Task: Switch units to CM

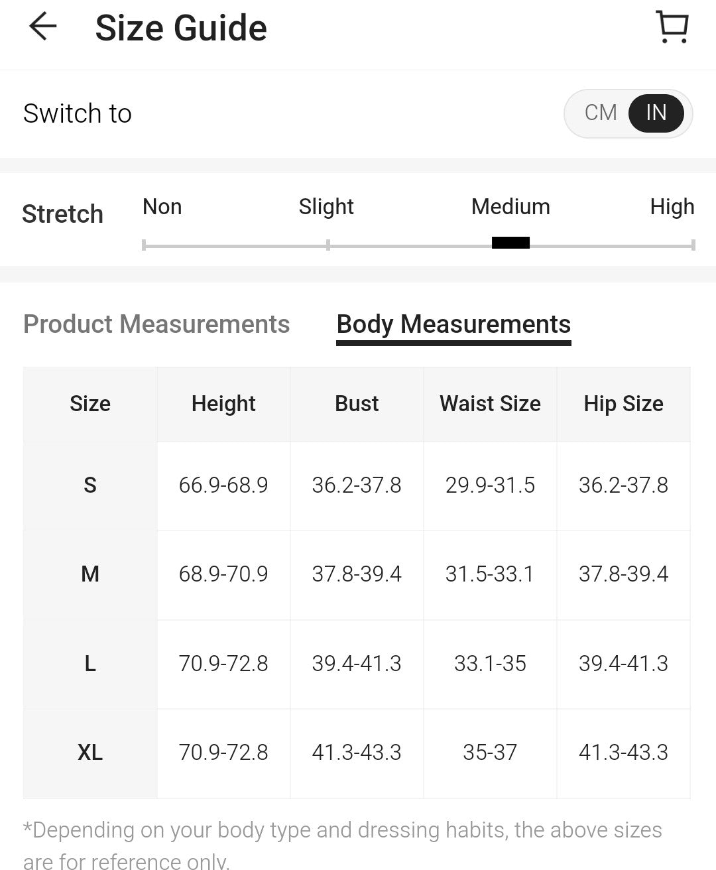Action: click(x=601, y=113)
